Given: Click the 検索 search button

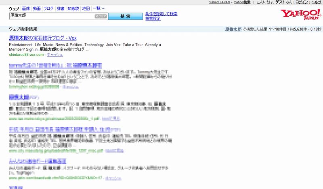Looking at the screenshot, I should [x=126, y=16].
